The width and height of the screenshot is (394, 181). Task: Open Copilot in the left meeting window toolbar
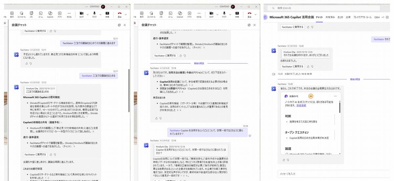(x=50, y=14)
